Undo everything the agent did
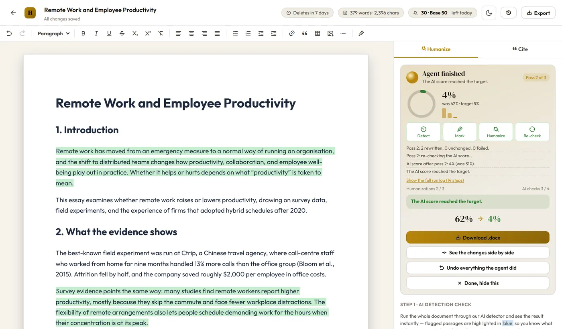 pyautogui.click(x=478, y=268)
